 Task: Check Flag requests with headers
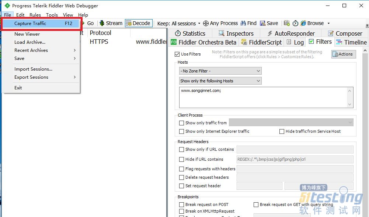pyautogui.click(x=181, y=169)
